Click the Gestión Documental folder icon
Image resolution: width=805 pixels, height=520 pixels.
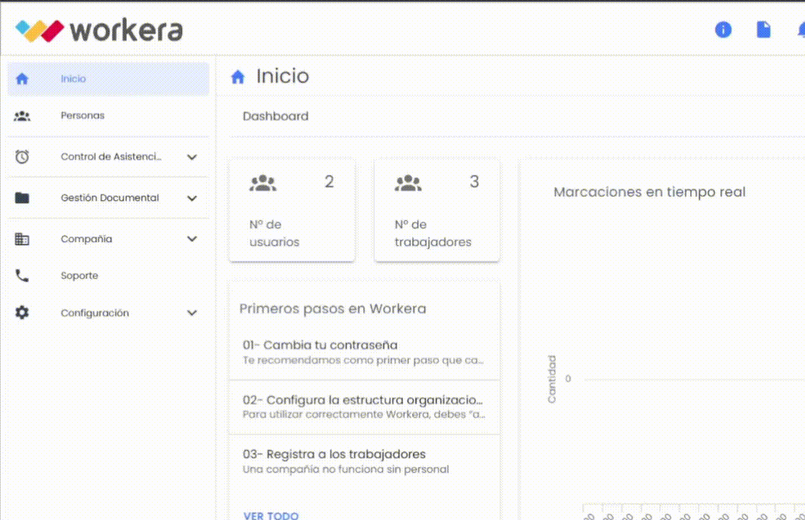pos(22,198)
